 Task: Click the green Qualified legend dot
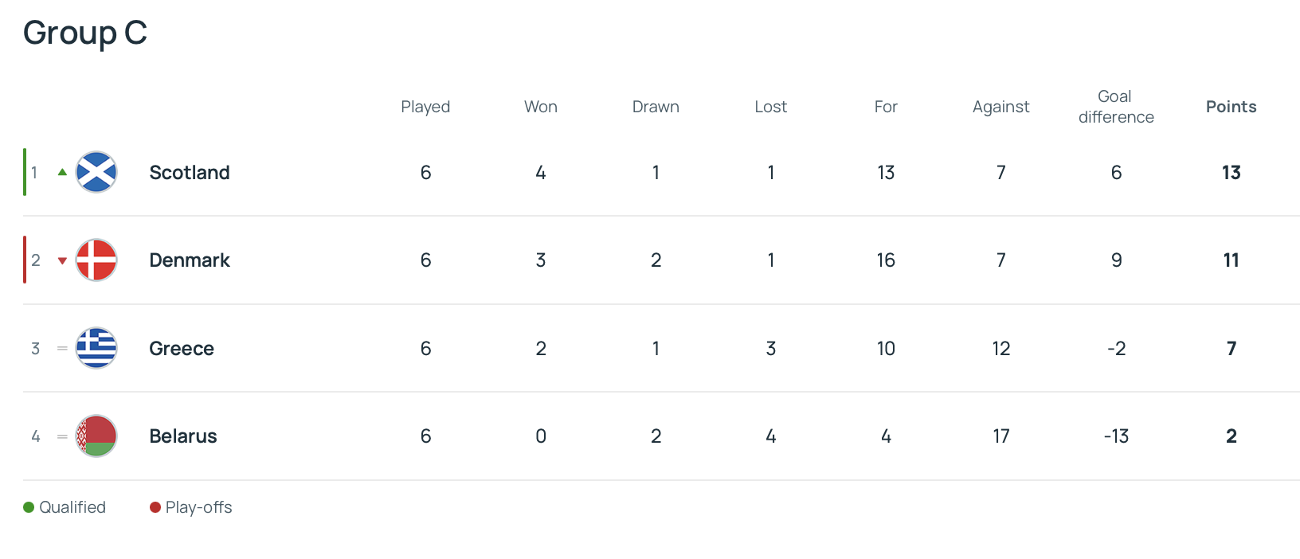pos(29,507)
